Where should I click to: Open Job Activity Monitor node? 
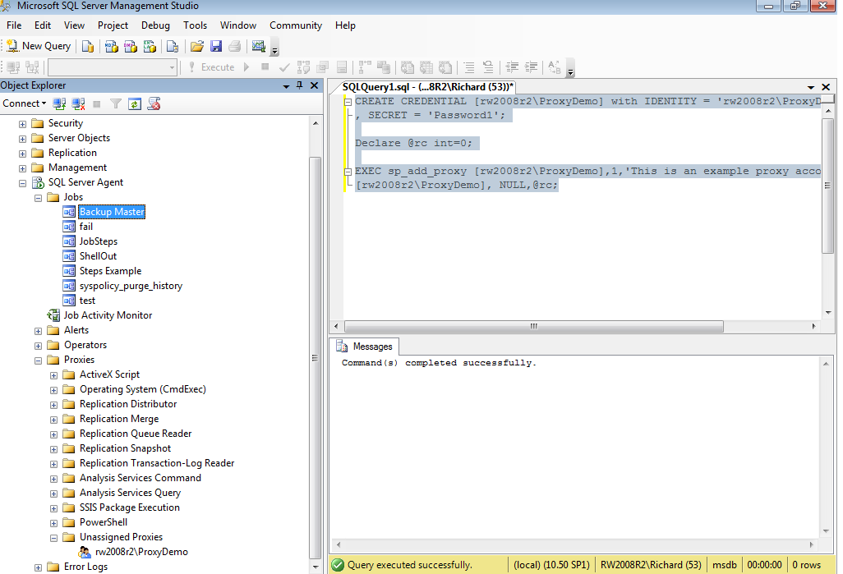[x=108, y=315]
